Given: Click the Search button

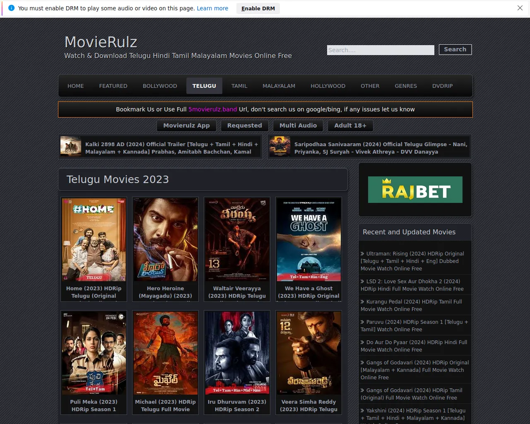Looking at the screenshot, I should click(x=455, y=49).
